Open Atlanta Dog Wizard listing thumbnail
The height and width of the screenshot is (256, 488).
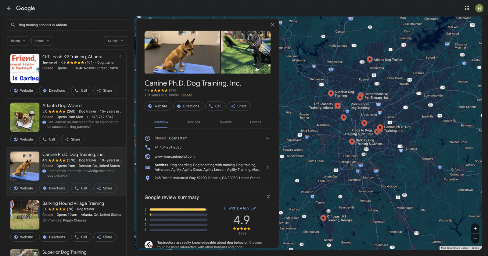point(25,117)
